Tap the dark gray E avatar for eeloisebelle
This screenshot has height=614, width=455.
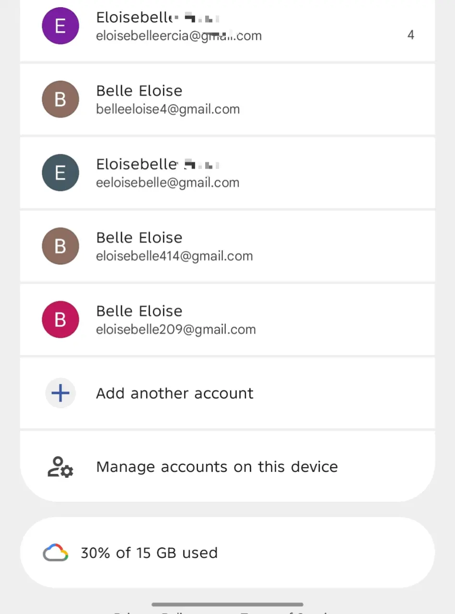pyautogui.click(x=60, y=173)
